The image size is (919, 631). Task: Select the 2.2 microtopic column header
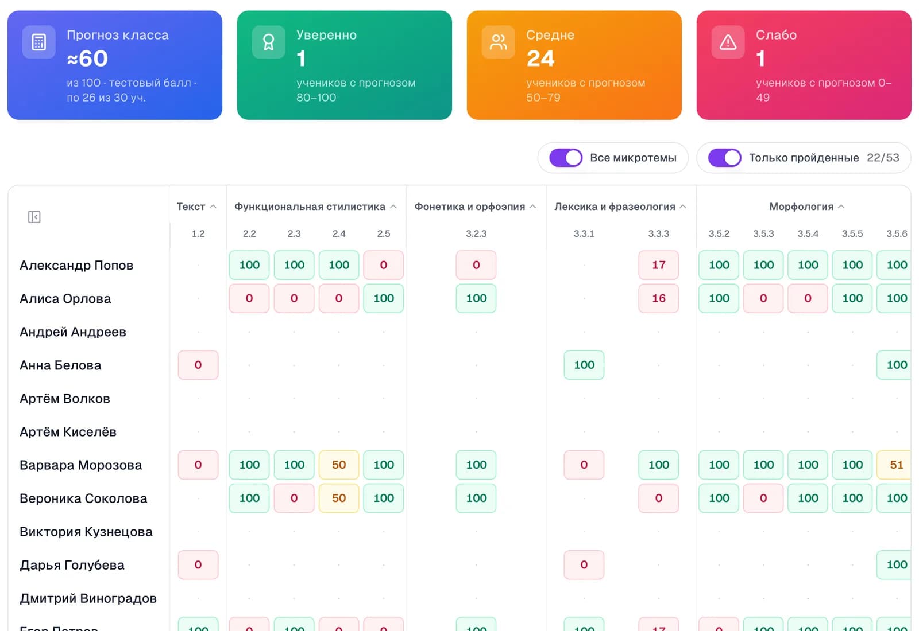coord(249,233)
